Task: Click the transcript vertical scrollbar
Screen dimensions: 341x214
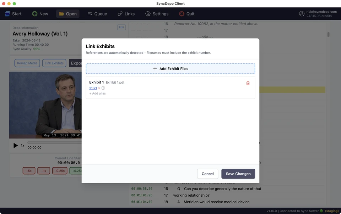Action: click(x=328, y=34)
